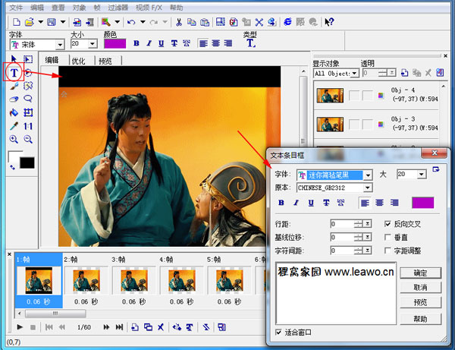Click the text area containing 狸窝家园 www.leawo.cn
This screenshot has height=350, width=455.
pyautogui.click(x=336, y=293)
